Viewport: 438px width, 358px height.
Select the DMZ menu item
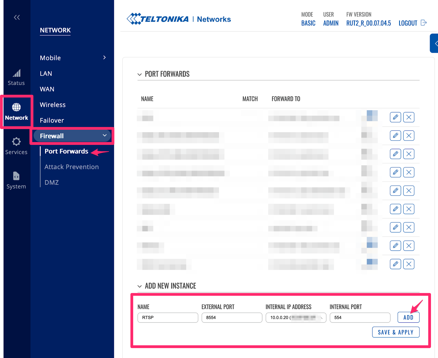51,182
